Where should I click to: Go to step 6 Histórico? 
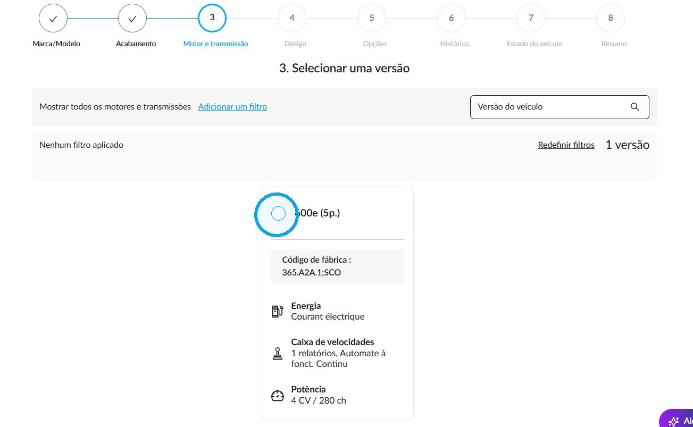tap(452, 18)
